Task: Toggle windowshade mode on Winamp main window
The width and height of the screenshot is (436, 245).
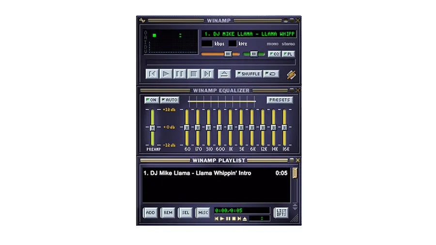Action: tap(292, 20)
